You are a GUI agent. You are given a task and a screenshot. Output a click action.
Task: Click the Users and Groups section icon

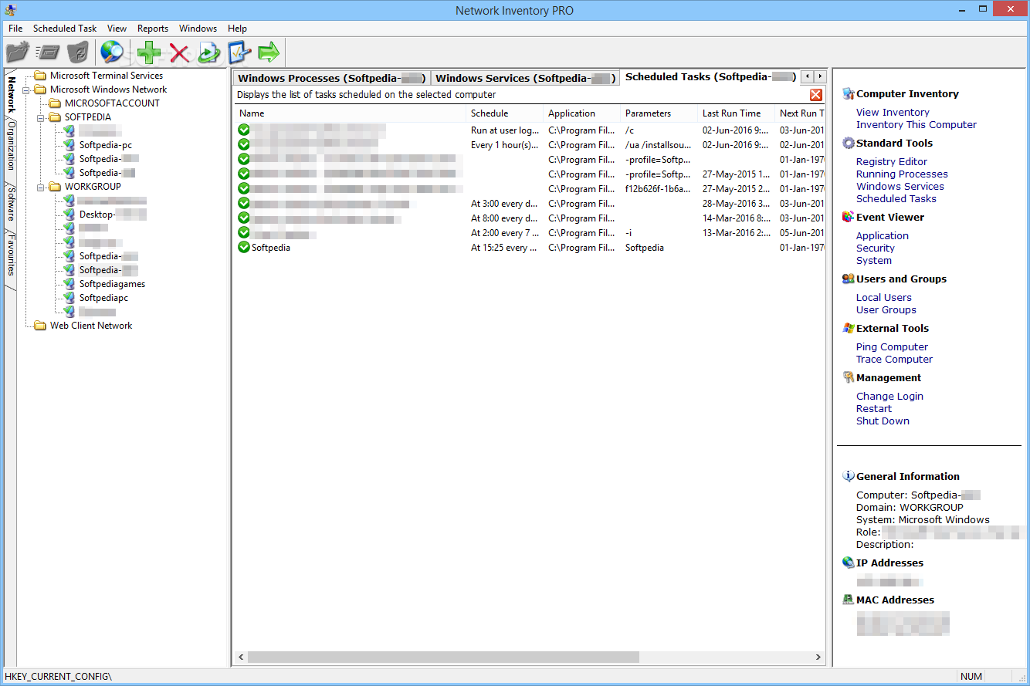click(x=849, y=279)
